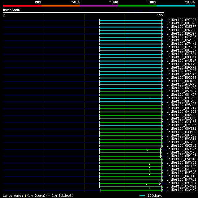Select the UniRef100_A4UIY7 label
The image size is (198, 198).
[181, 61]
